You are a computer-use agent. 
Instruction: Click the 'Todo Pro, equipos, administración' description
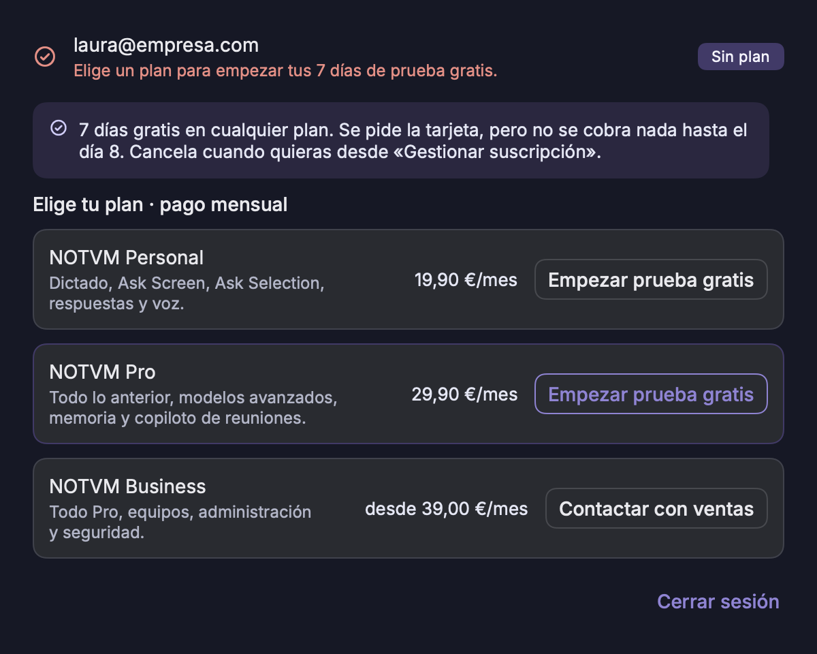pyautogui.click(x=180, y=523)
